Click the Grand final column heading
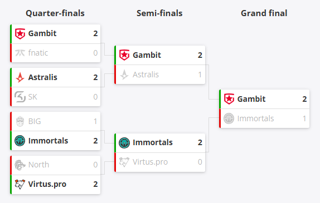Viewport: 320px width, 203px height. (x=264, y=13)
